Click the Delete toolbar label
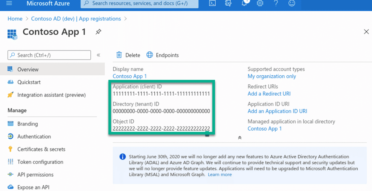The height and width of the screenshot is (191, 372). click(133, 55)
